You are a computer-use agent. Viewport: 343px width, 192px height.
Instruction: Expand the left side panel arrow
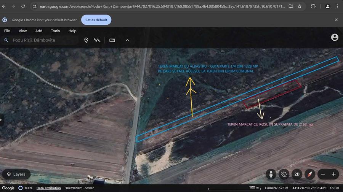pyautogui.click(x=1, y=120)
